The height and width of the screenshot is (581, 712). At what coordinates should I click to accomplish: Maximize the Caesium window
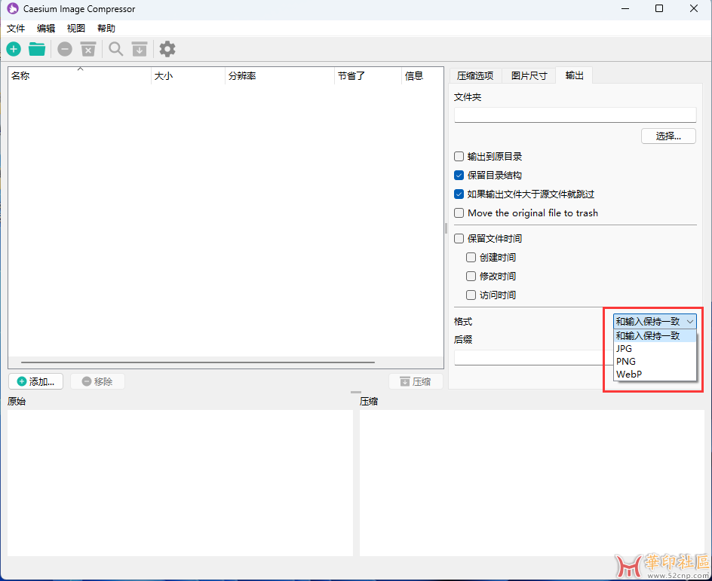(x=659, y=8)
